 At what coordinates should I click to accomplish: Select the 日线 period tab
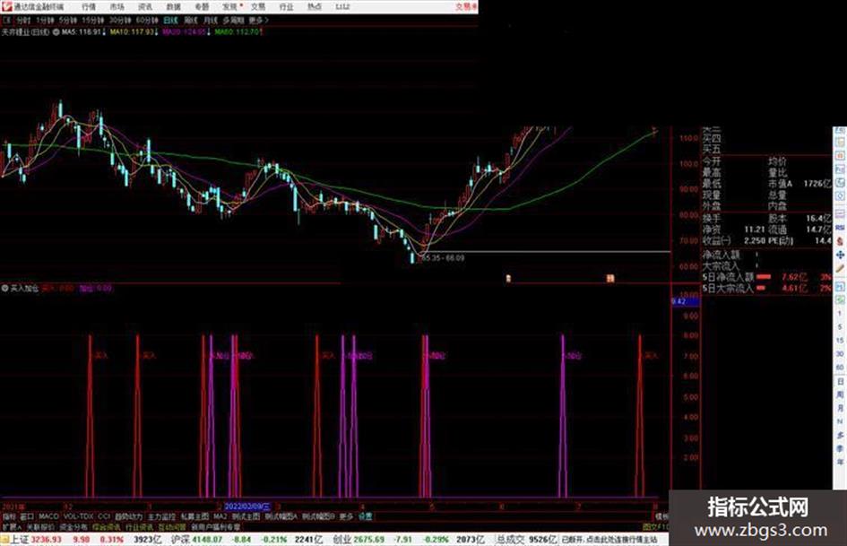170,20
